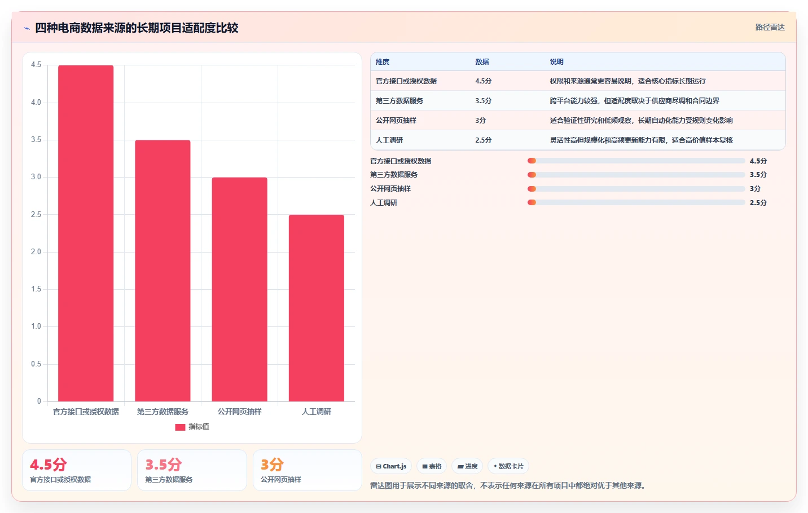The height and width of the screenshot is (513, 808).
Task: Click description starting 灵活性高但规模化
Action: [642, 140]
